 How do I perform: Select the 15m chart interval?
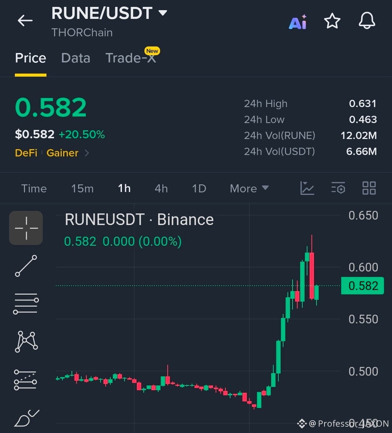tap(82, 189)
